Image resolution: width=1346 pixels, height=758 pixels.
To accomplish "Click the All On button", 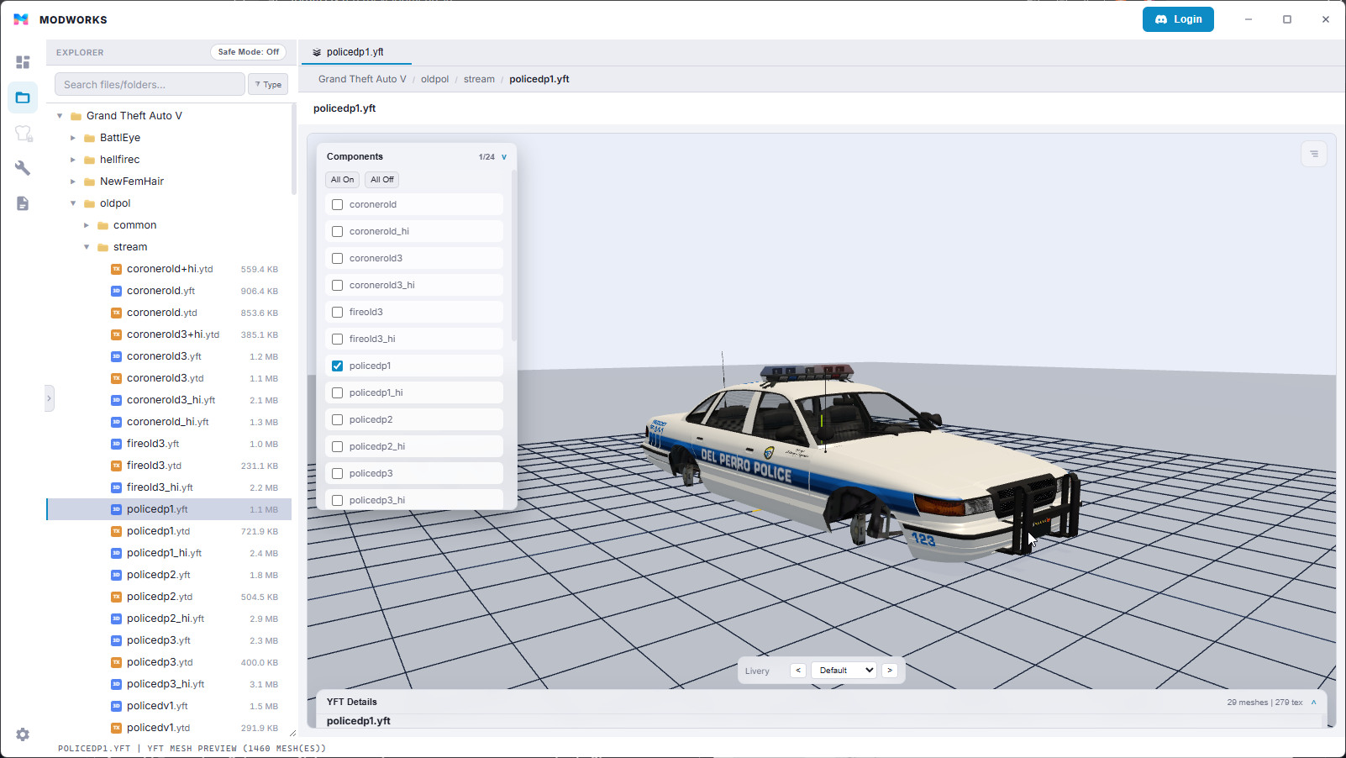I will (x=342, y=180).
